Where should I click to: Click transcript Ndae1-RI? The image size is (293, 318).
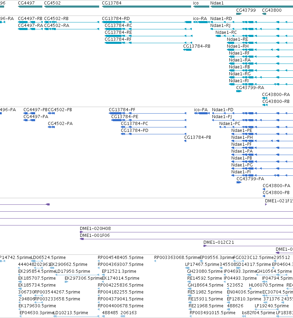(x=261, y=84)
